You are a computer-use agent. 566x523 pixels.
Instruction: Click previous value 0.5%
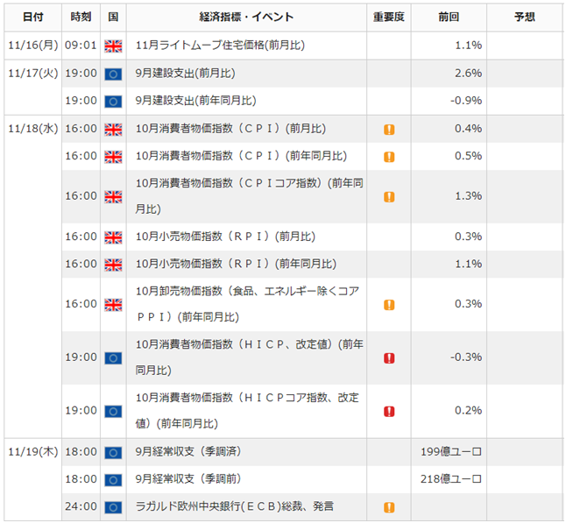[468, 156]
